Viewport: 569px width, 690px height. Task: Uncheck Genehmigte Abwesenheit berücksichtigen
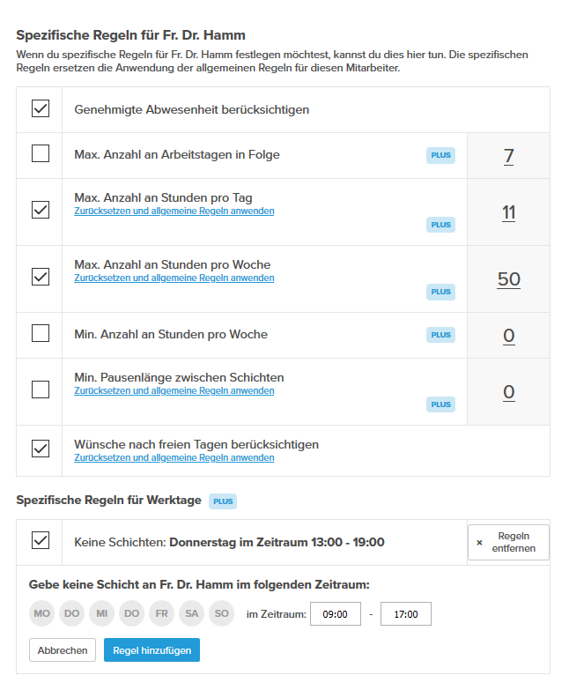pyautogui.click(x=41, y=109)
